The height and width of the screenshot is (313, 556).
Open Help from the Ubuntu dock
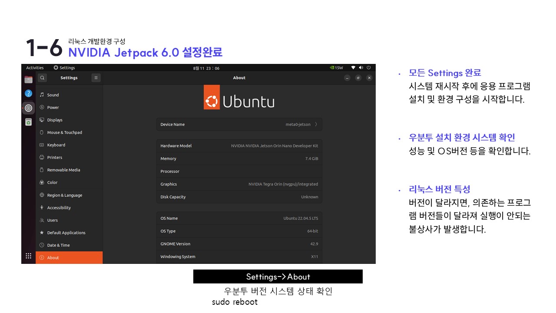[x=28, y=93]
